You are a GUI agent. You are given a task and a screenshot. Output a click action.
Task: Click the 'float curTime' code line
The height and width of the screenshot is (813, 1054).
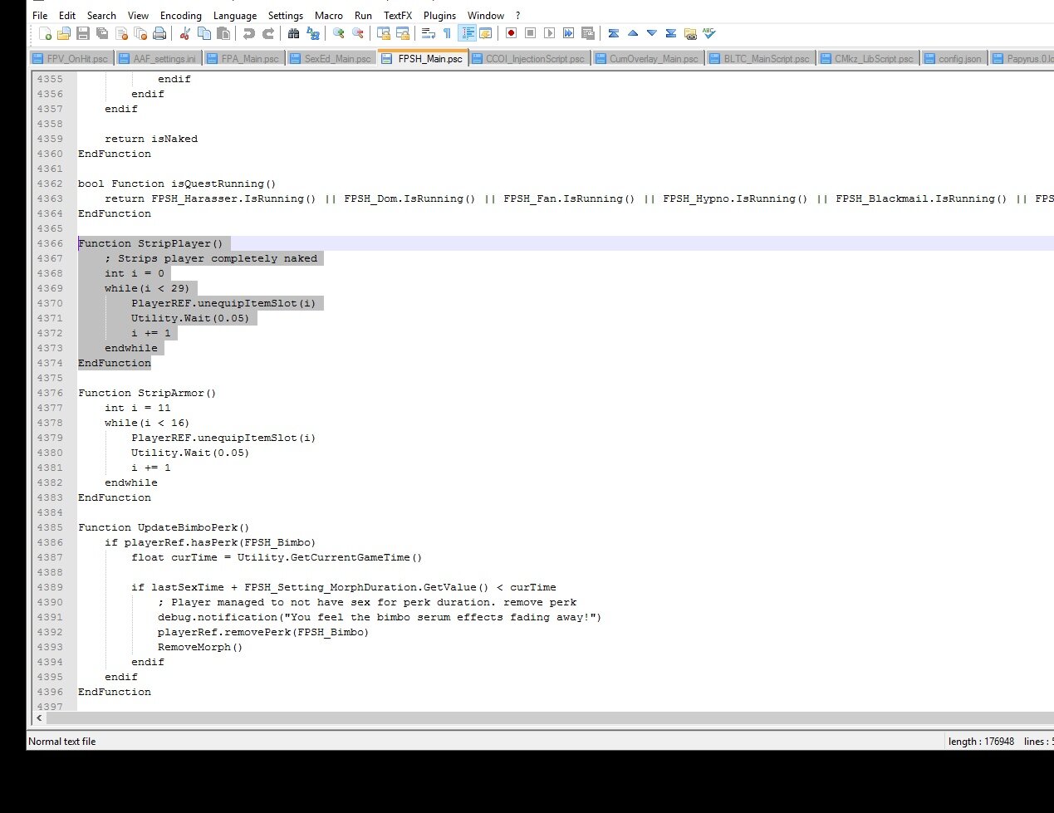(277, 557)
